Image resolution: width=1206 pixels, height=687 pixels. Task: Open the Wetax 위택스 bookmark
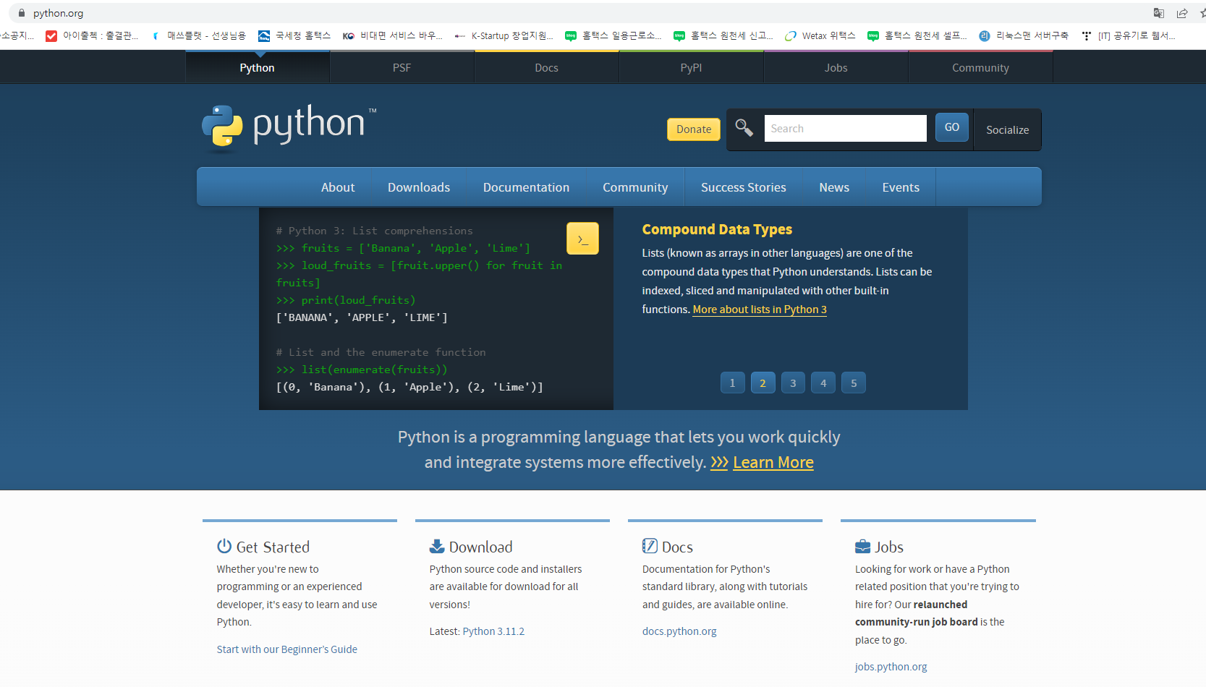[820, 35]
